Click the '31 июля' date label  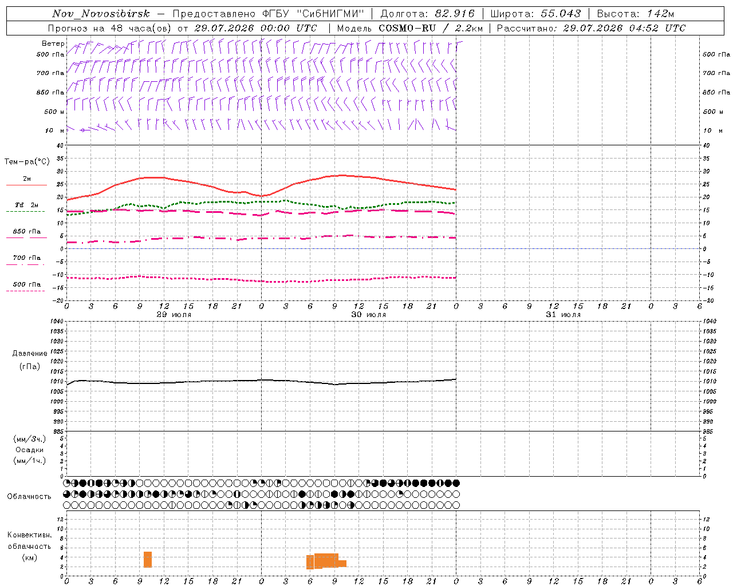(x=563, y=315)
